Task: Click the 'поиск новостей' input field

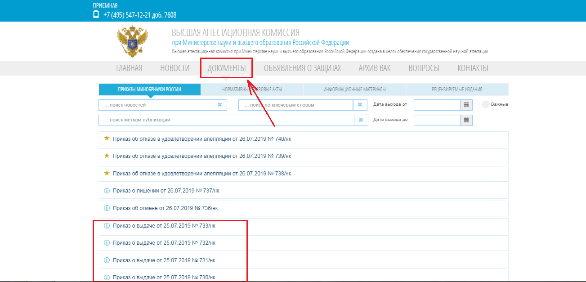Action: point(156,105)
